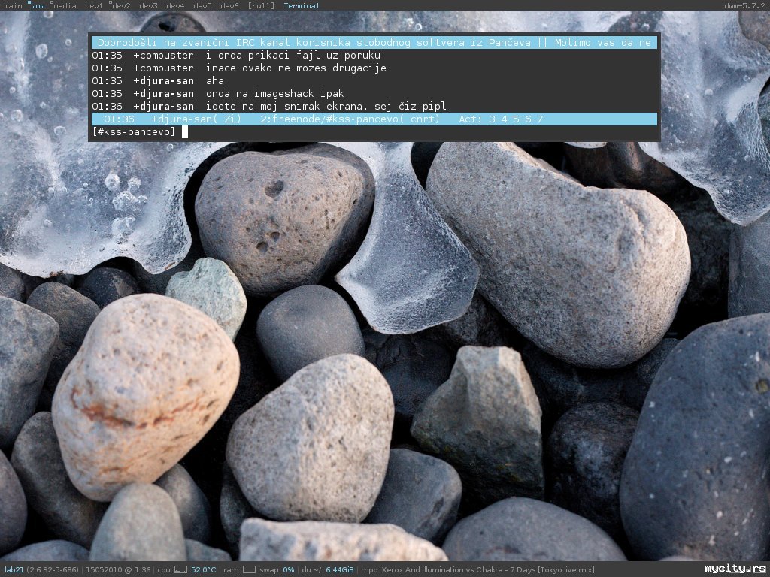
Task: Click the kernel version (2.6.32-5-686)
Action: (x=53, y=570)
